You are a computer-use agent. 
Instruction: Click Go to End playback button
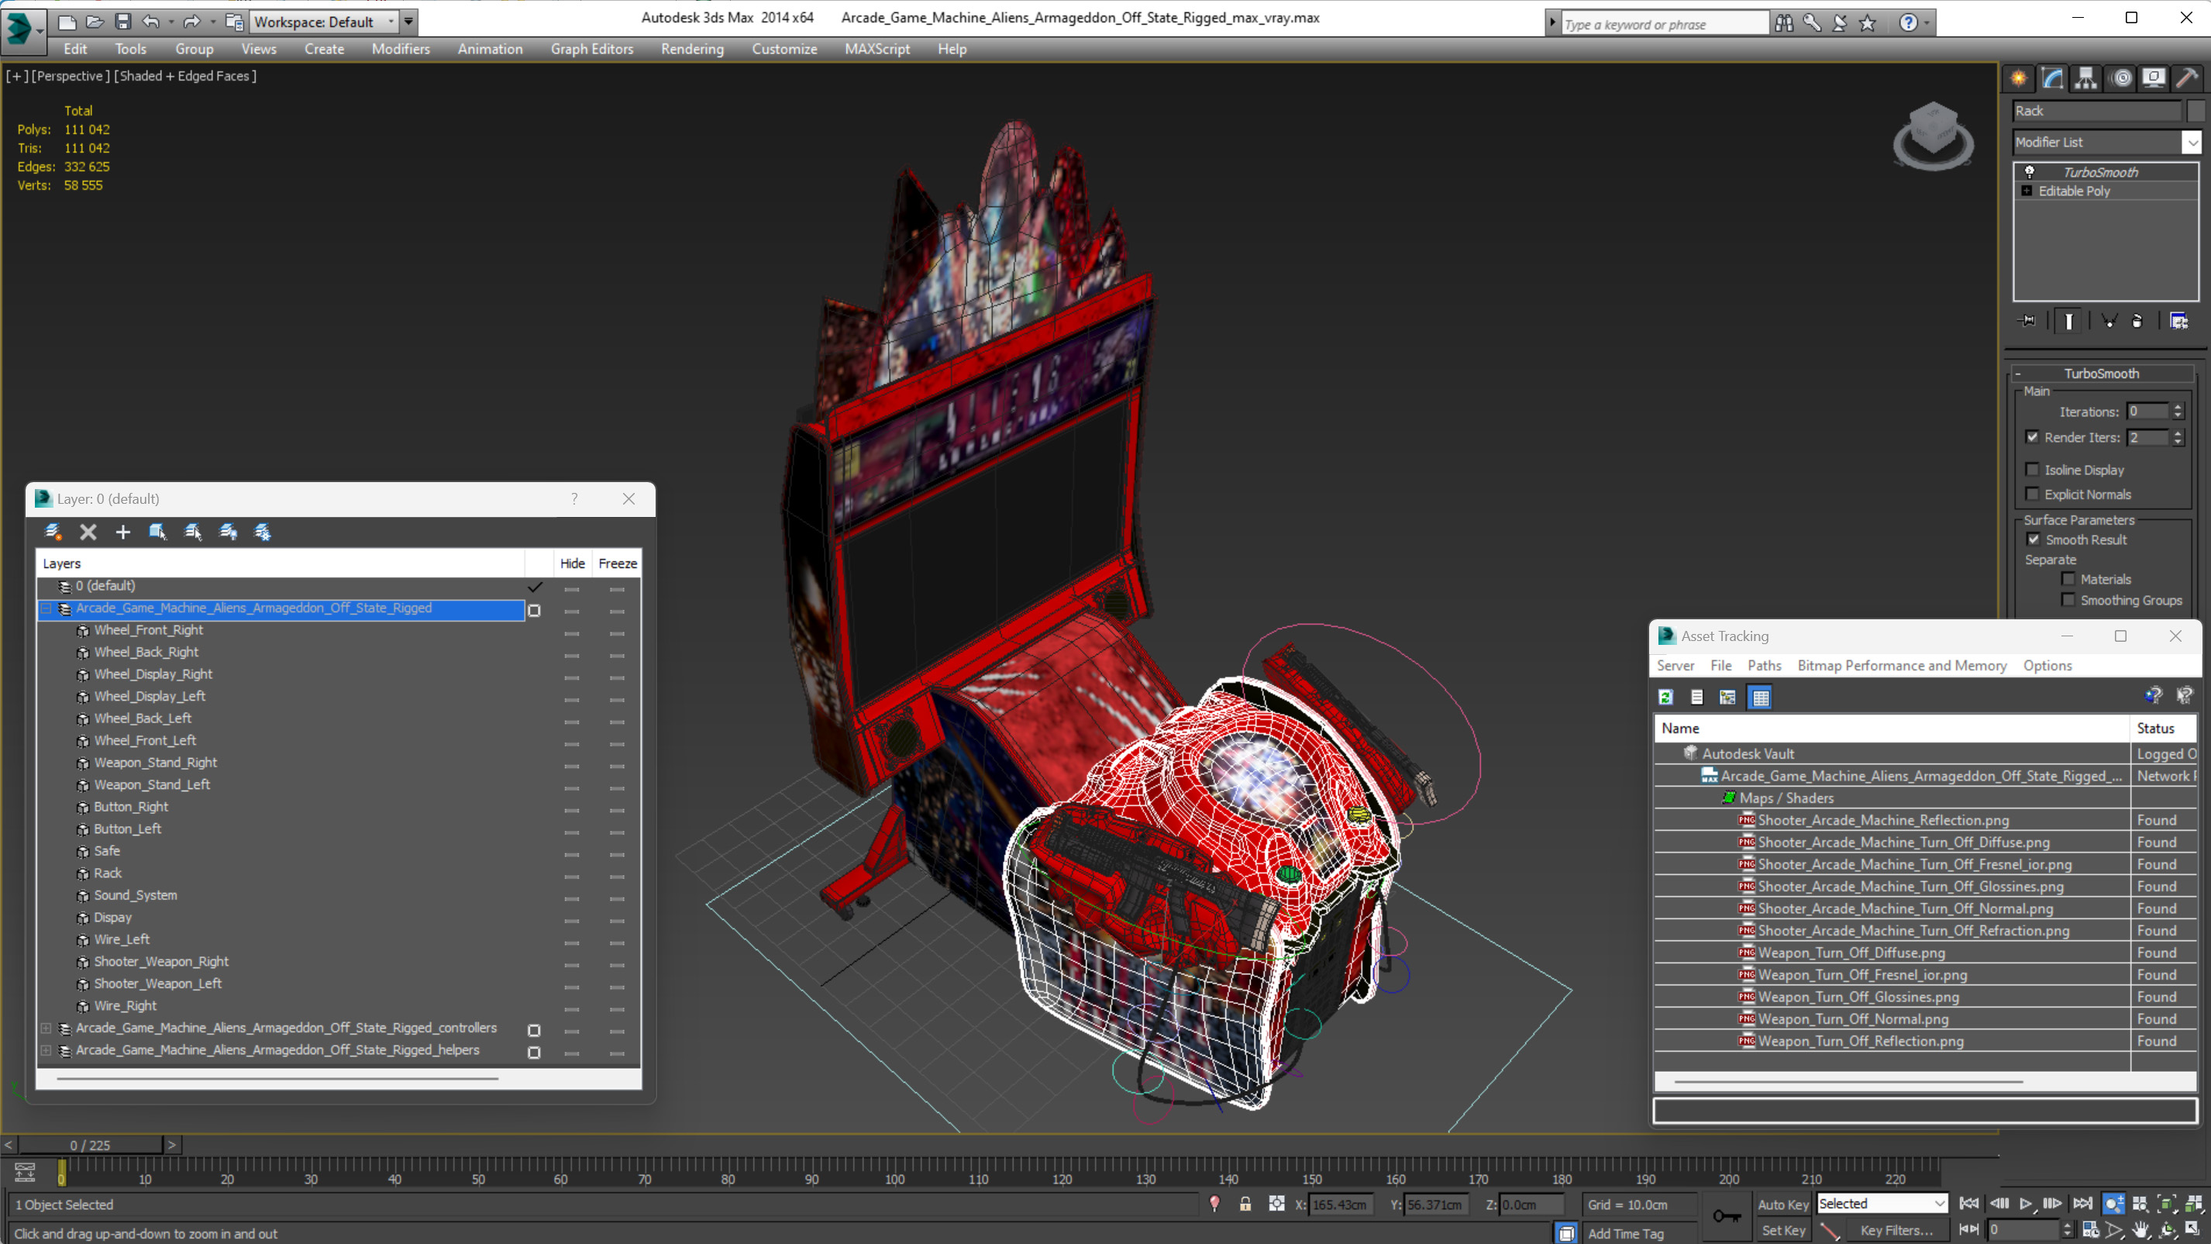coord(2082,1204)
